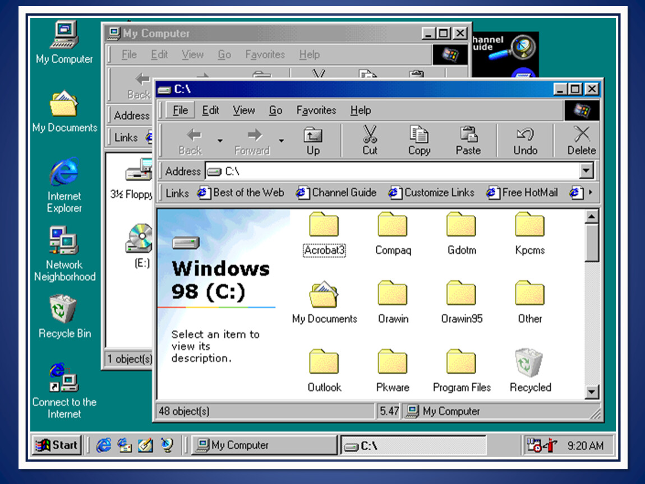Screen dimensions: 645x484
Task: Click the C:\ taskbar button
Action: pyautogui.click(x=413, y=446)
